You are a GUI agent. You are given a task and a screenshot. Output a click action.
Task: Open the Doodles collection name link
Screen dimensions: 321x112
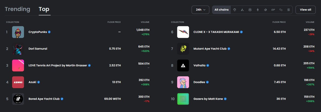coord(199,82)
